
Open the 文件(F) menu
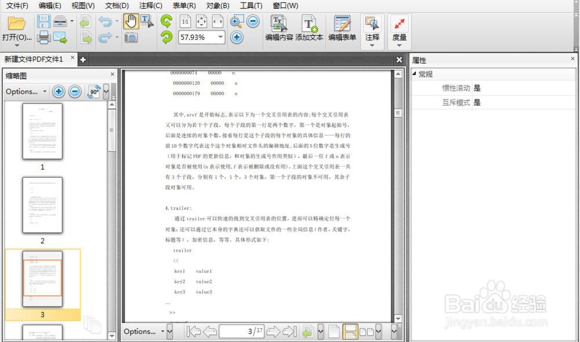[17, 6]
